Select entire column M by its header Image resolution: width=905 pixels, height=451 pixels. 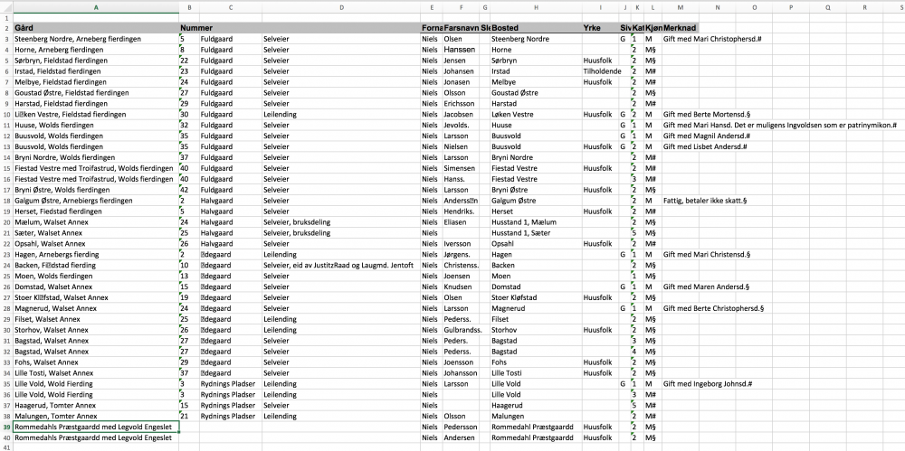(x=679, y=7)
